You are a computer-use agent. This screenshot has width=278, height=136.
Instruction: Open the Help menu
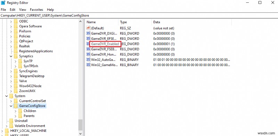tap(50, 10)
